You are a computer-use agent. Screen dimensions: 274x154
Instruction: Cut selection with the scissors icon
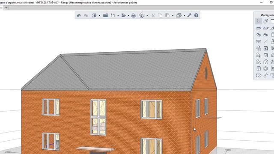tap(153, 15)
